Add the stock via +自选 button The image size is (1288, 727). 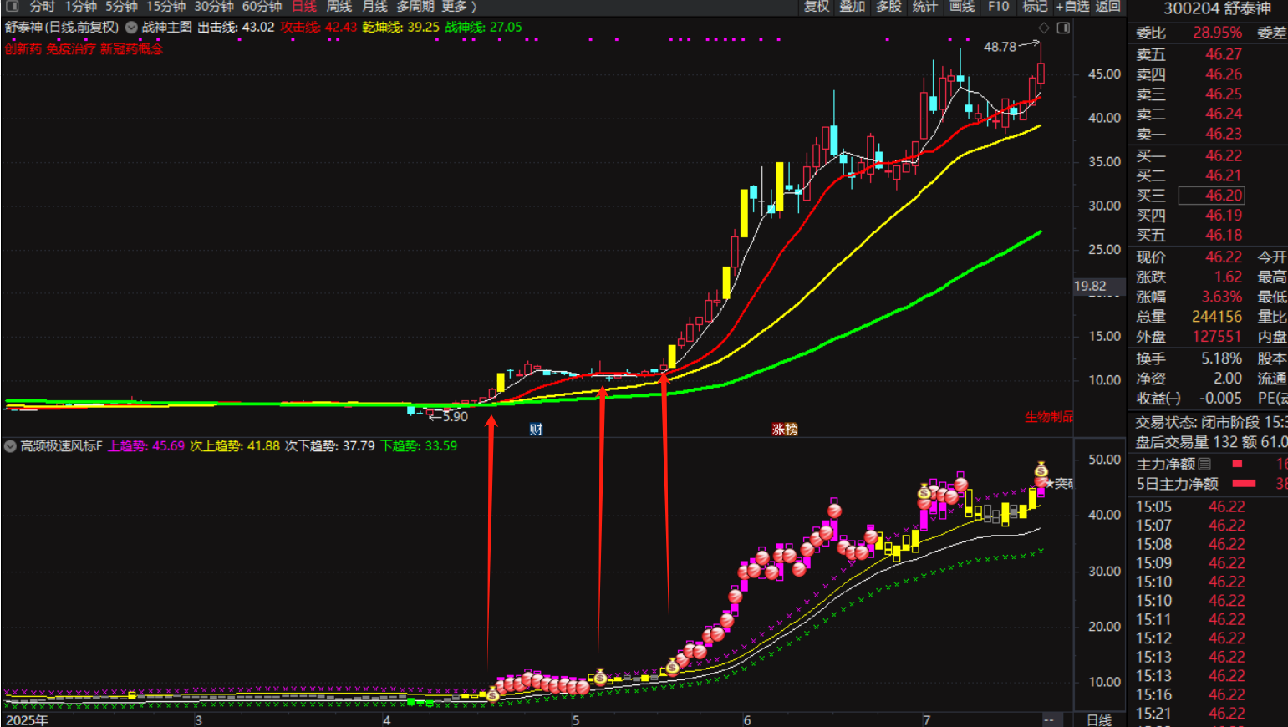pos(1072,6)
